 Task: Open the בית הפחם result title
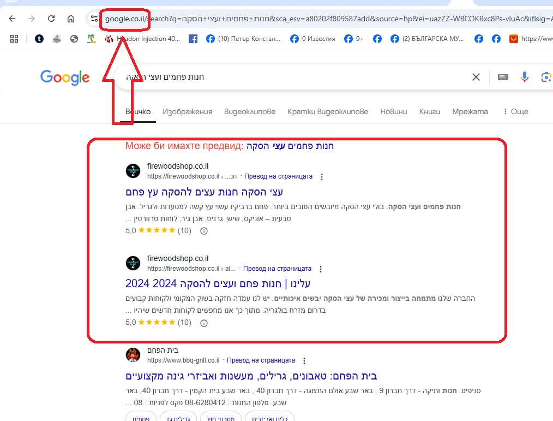tap(251, 376)
